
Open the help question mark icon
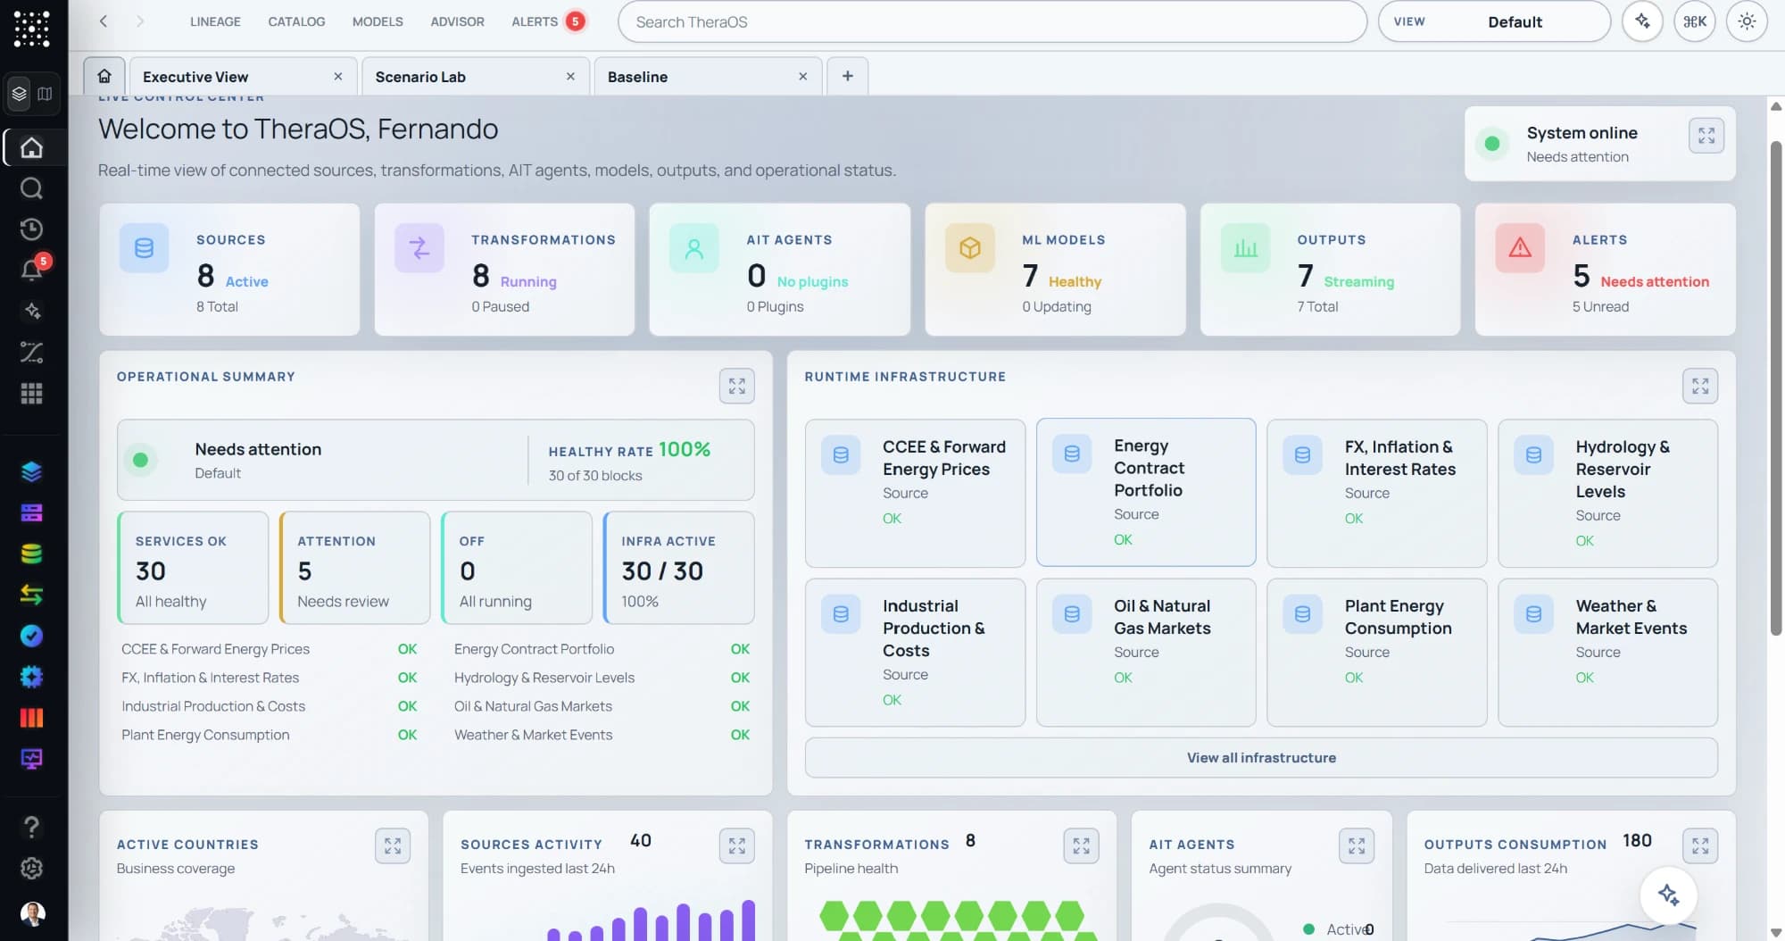31,828
